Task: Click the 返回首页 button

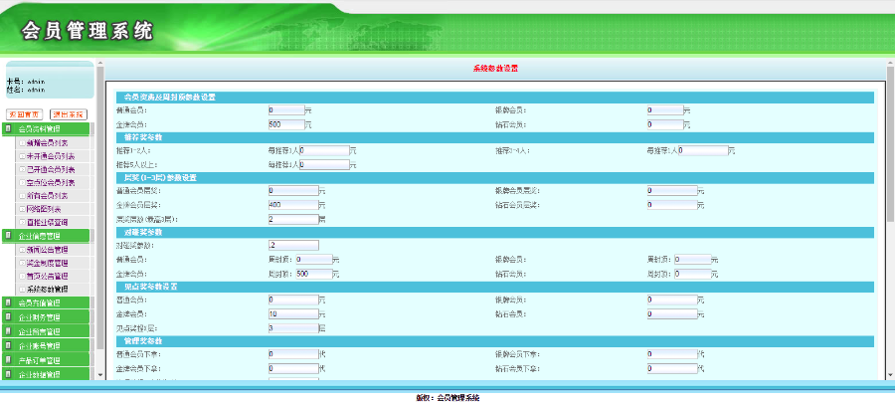Action: click(24, 114)
